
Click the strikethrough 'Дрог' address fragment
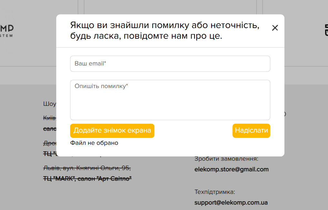point(50,143)
